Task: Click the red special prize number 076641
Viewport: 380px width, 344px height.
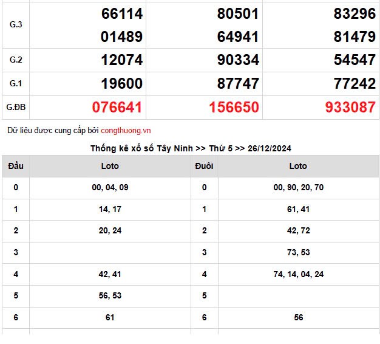Action: [x=117, y=108]
